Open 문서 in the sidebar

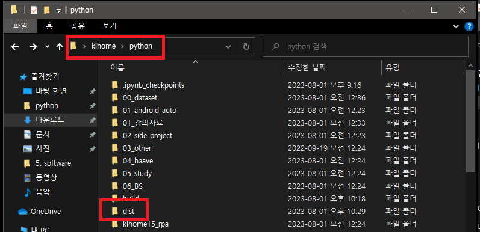(x=43, y=134)
